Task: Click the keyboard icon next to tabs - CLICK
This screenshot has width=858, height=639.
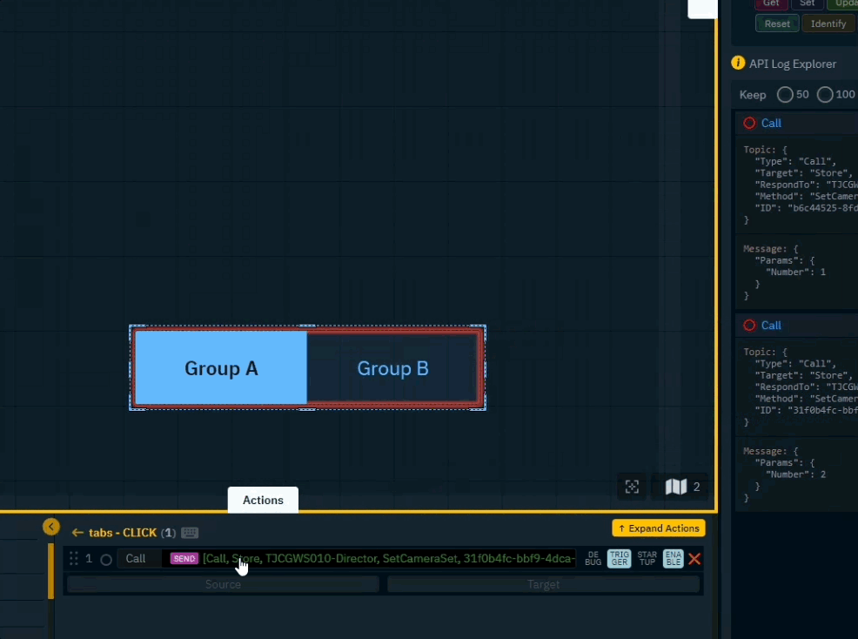Action: 190,533
